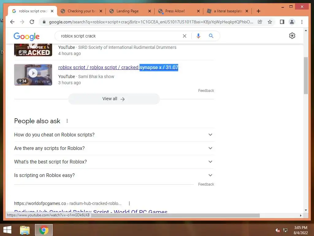Click the scroll down arrow
The width and height of the screenshot is (314, 236).
306,210
